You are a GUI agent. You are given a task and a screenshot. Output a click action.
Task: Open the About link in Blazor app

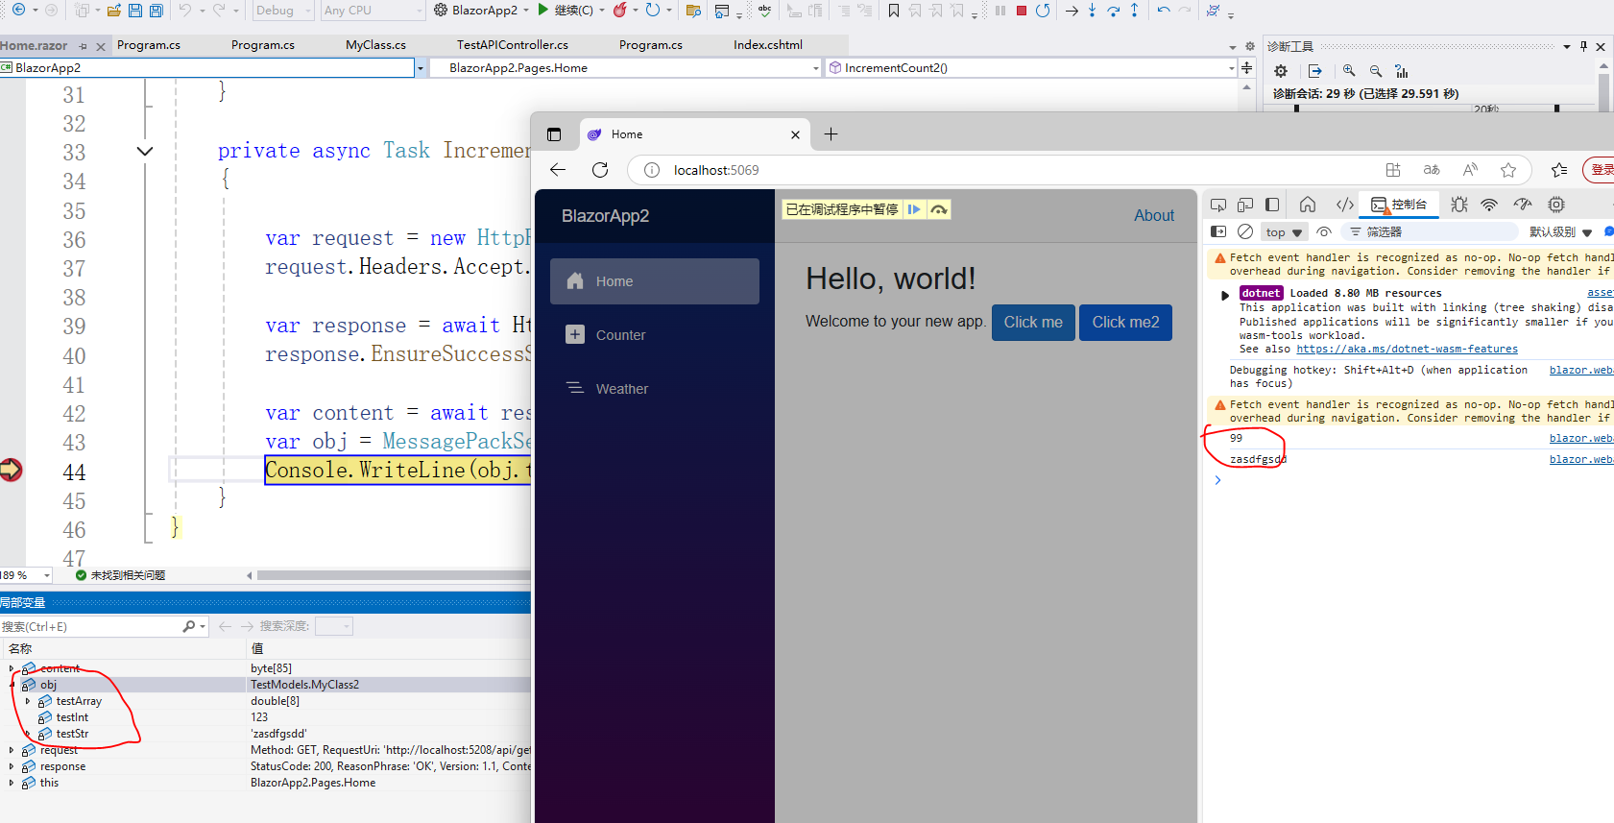coord(1153,216)
